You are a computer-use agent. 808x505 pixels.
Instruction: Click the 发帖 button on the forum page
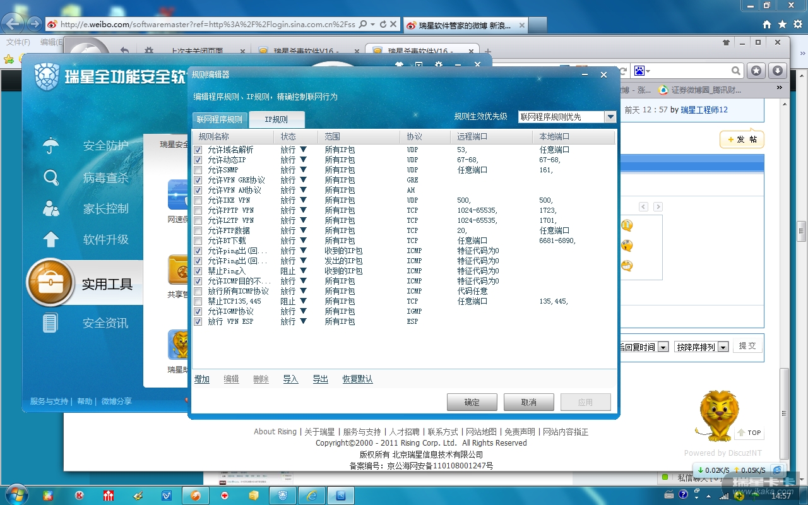click(x=742, y=140)
